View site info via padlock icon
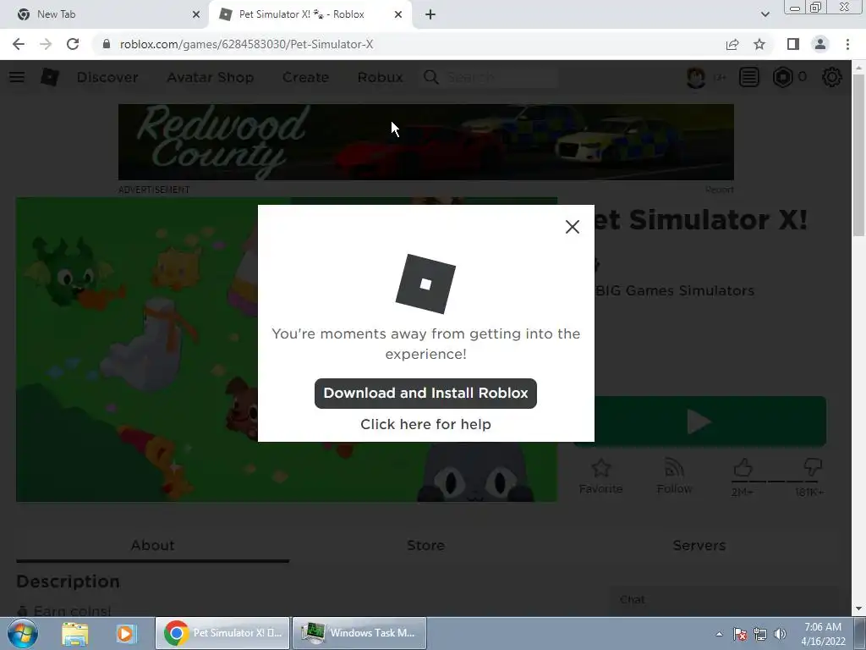The height and width of the screenshot is (650, 866). 107,44
